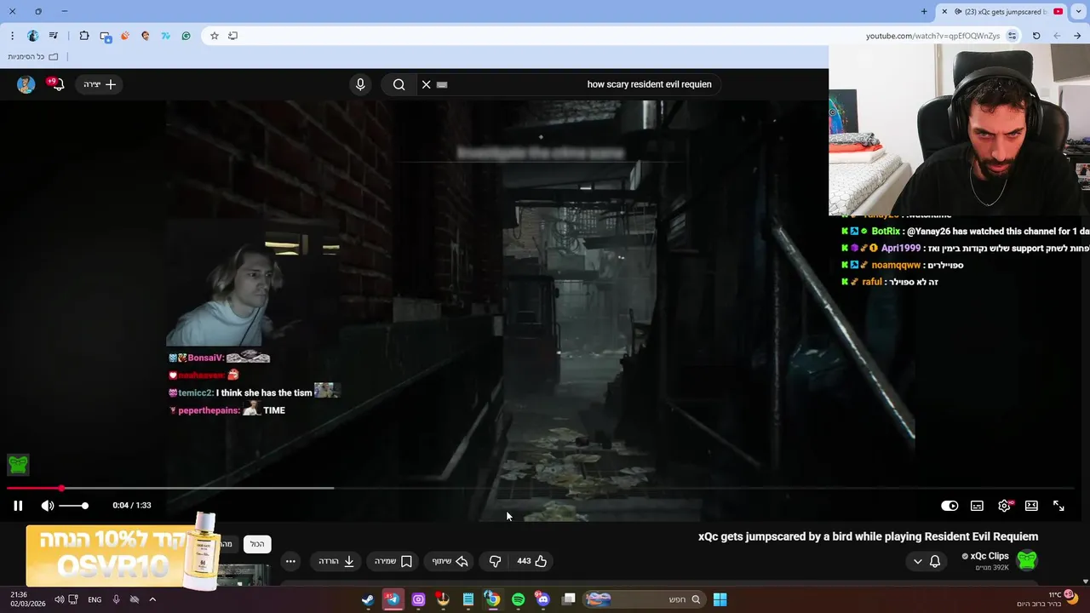Open the 11°C weather widget
The height and width of the screenshot is (613, 1090).
[1047, 599]
